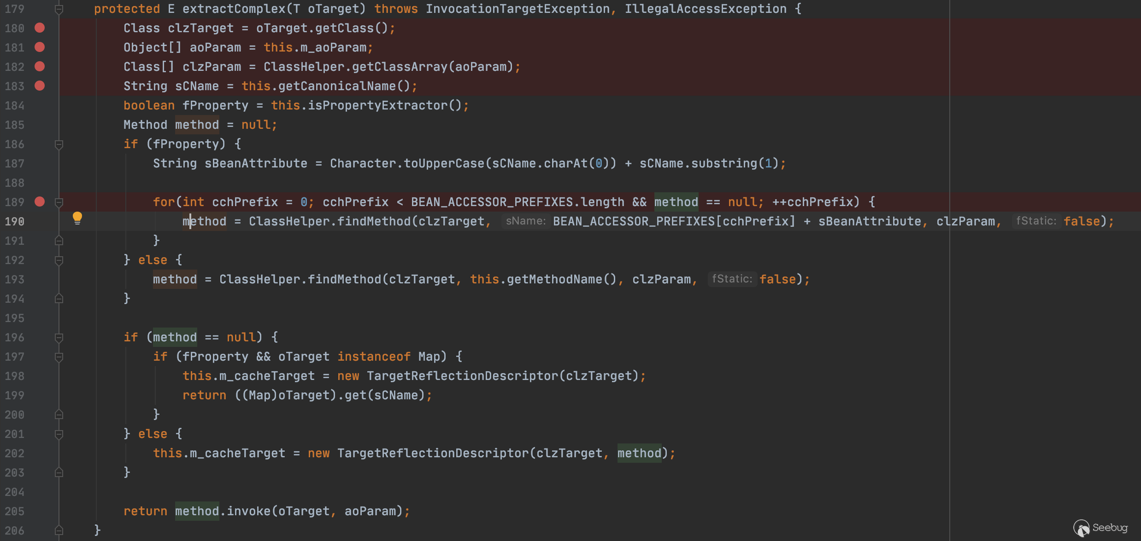Image resolution: width=1141 pixels, height=541 pixels.
Task: Click the sName parameter hint
Action: 525,221
